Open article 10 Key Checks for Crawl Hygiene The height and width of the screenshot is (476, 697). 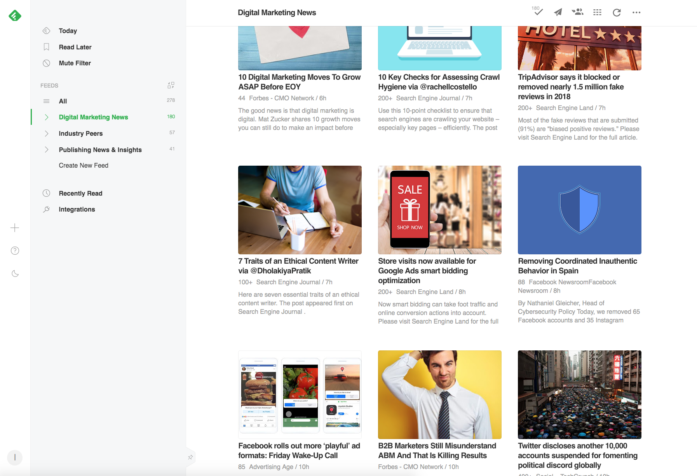[x=439, y=82]
